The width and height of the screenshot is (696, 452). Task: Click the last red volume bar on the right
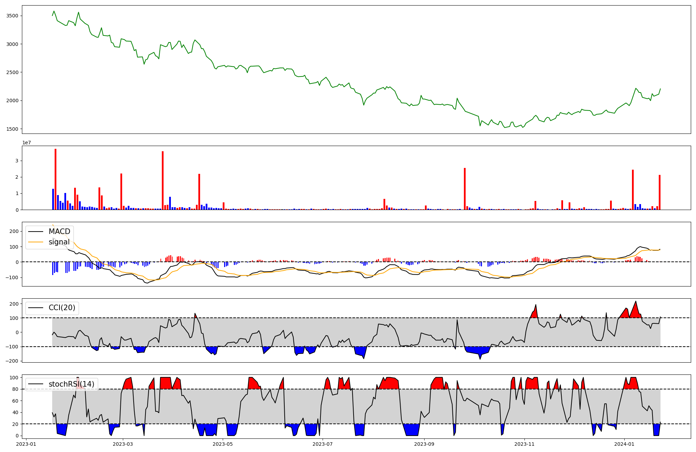click(x=659, y=192)
